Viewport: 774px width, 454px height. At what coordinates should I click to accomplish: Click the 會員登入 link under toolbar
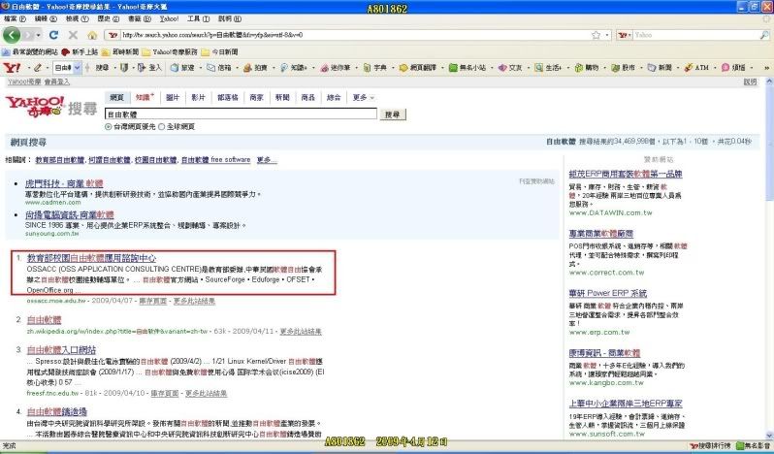pos(57,81)
